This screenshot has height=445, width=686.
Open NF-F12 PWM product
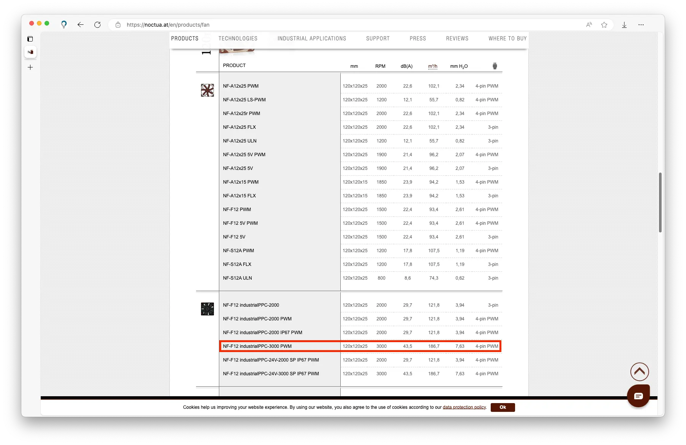pos(237,210)
